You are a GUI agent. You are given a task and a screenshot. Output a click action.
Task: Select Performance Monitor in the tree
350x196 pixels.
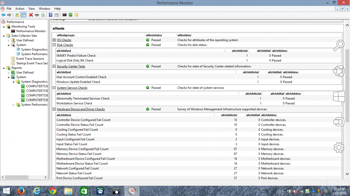pyautogui.click(x=31, y=31)
